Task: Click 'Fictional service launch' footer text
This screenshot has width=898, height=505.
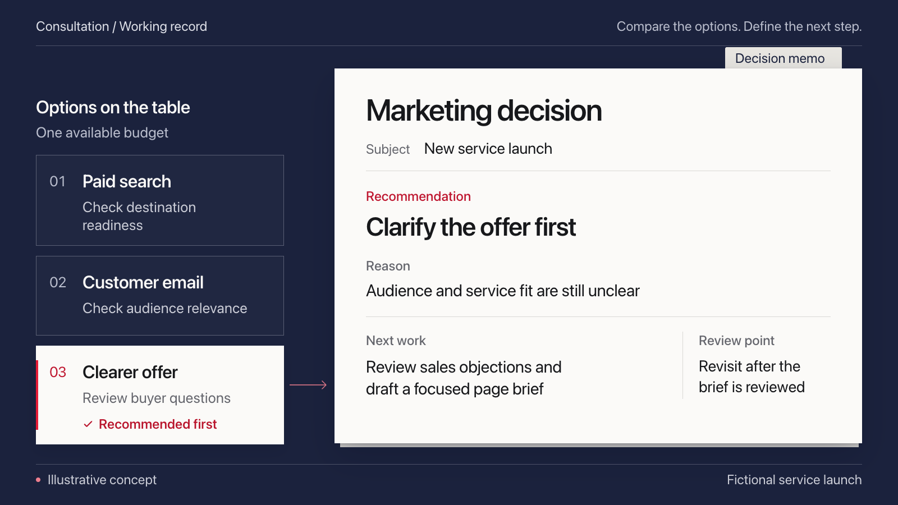Action: pyautogui.click(x=794, y=480)
